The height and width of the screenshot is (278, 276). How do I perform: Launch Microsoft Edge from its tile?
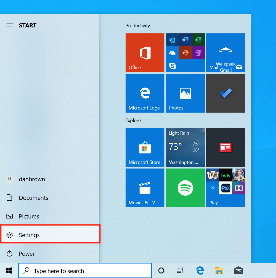(x=145, y=93)
